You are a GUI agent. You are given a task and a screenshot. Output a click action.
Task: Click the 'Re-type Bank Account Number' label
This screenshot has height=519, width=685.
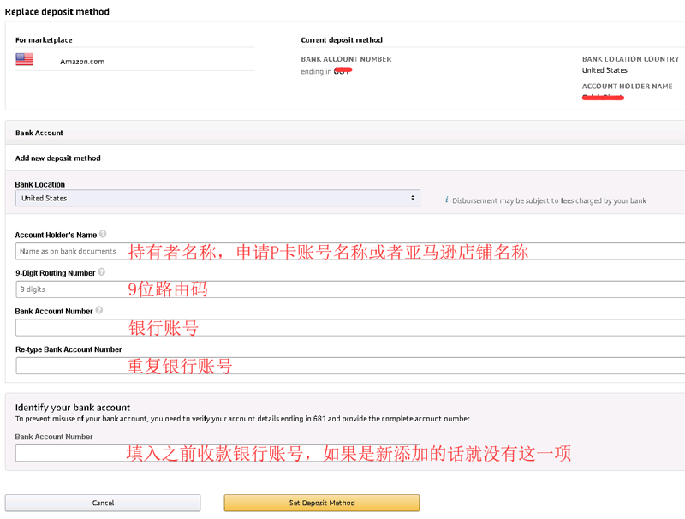(x=68, y=349)
